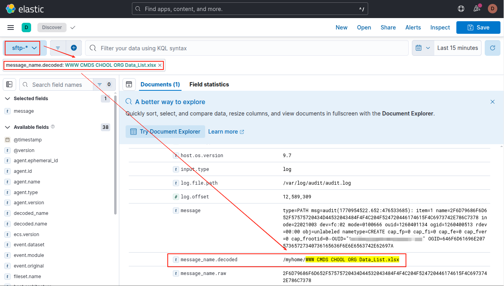Viewport: 504px width, 286px height.
Task: Remove the message_name.decoded filter
Action: click(x=160, y=66)
